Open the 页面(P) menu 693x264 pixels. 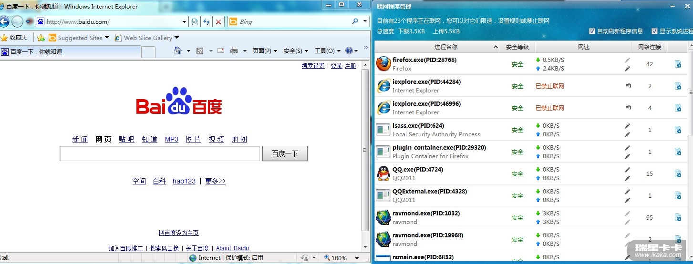pyautogui.click(x=265, y=51)
